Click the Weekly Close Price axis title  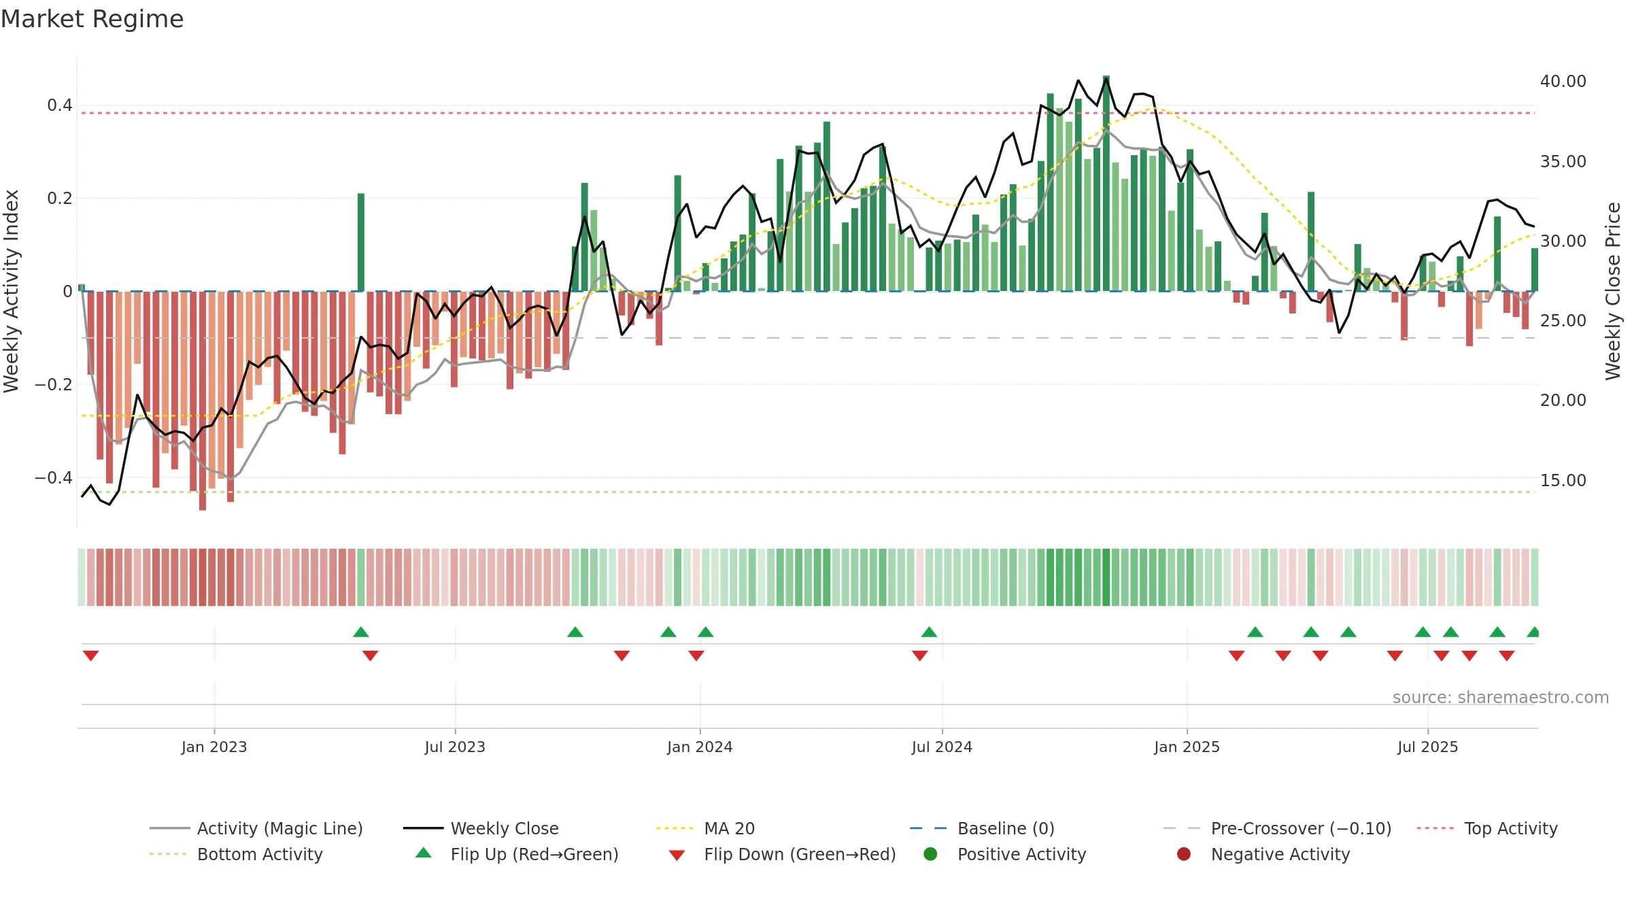pyautogui.click(x=1613, y=291)
